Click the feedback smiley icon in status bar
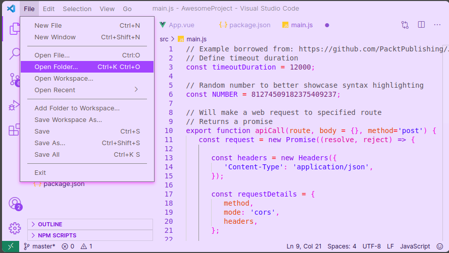Image resolution: width=449 pixels, height=253 pixels. tap(440, 246)
